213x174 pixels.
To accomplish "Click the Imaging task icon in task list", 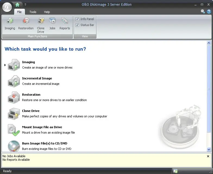I will click(14, 65).
